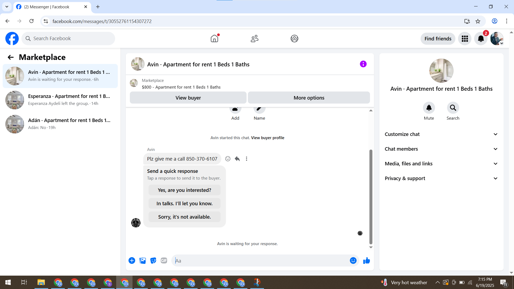
Task: Open the emoji picker in message box
Action: pos(353,261)
